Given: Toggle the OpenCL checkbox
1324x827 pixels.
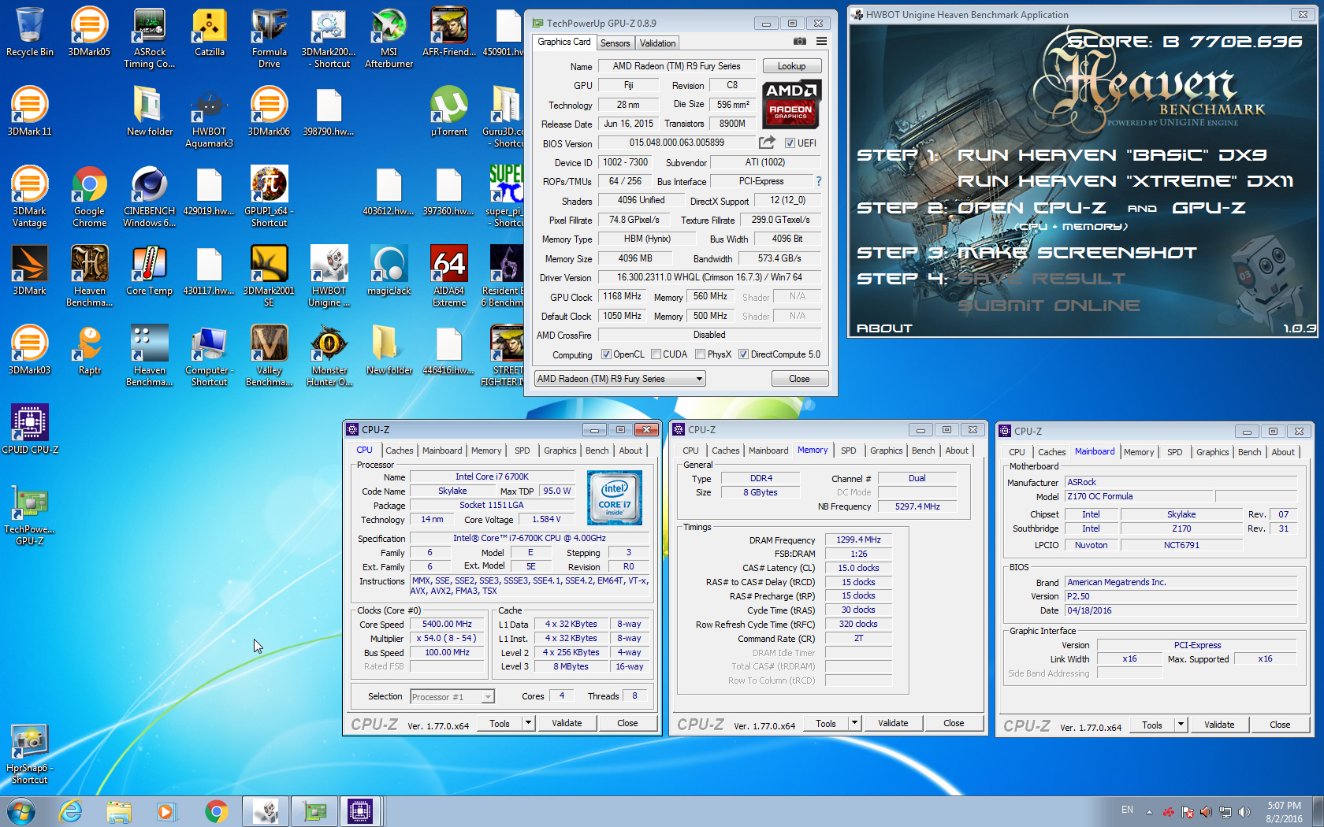Looking at the screenshot, I should [606, 354].
